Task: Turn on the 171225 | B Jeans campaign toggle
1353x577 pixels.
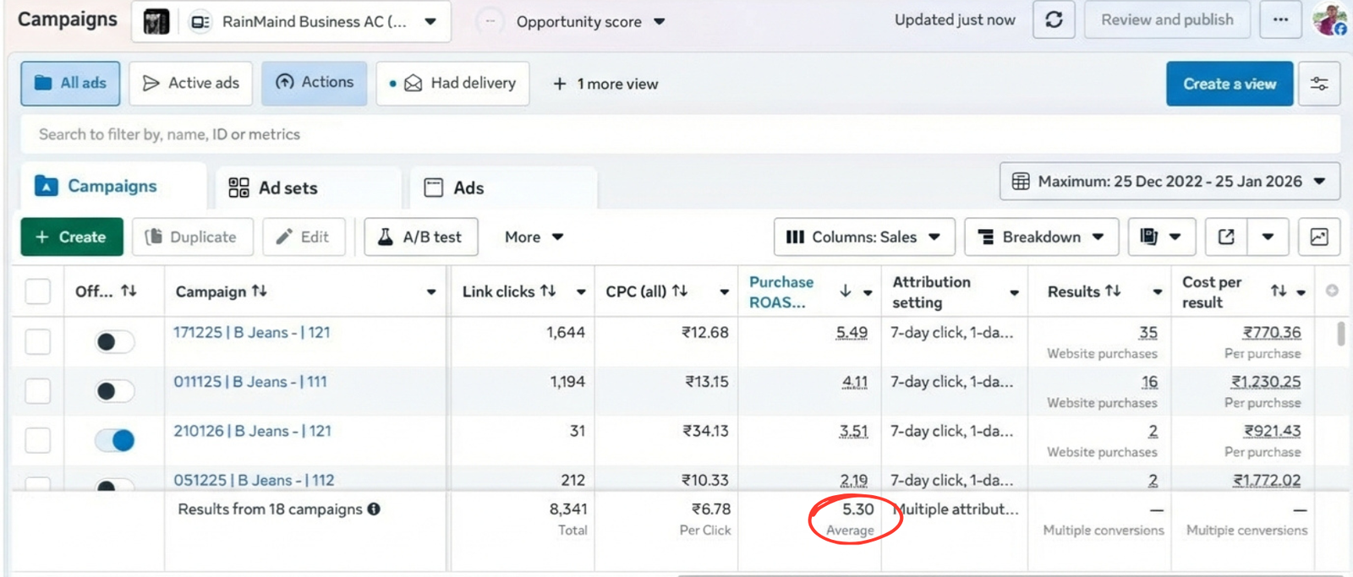Action: click(114, 341)
